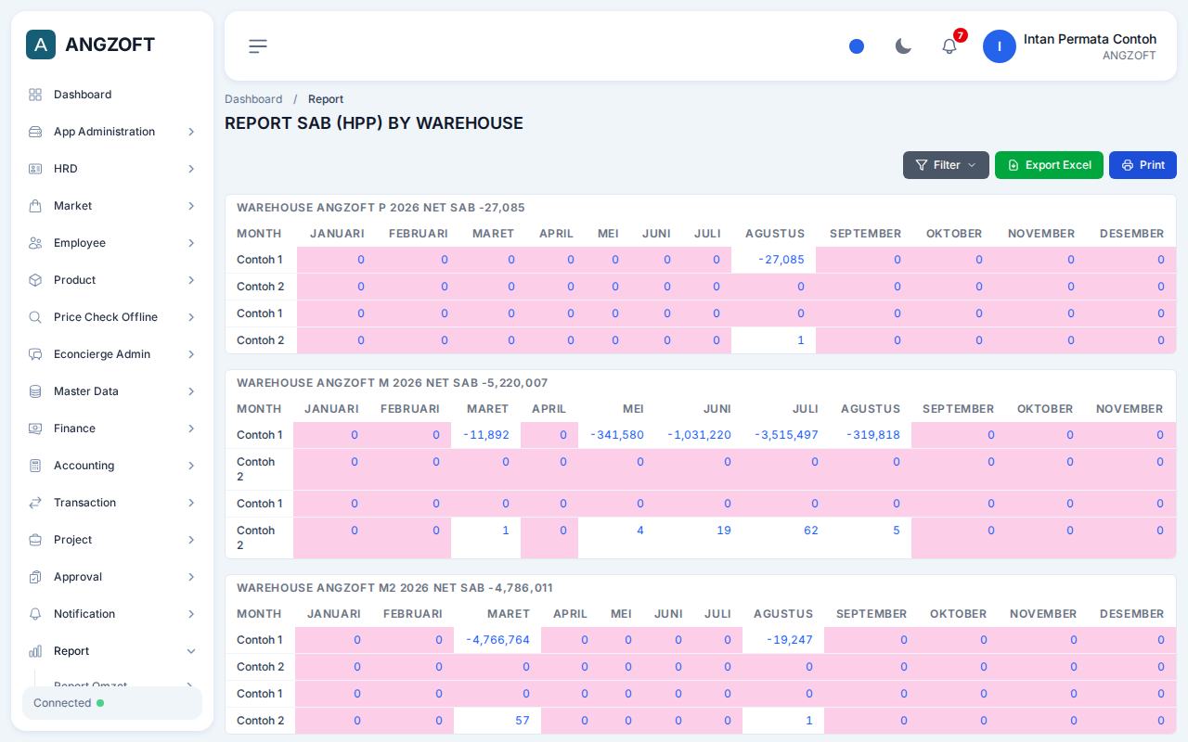Expand the HRD menu chevron
Image resolution: width=1188 pixels, height=742 pixels.
coord(191,169)
